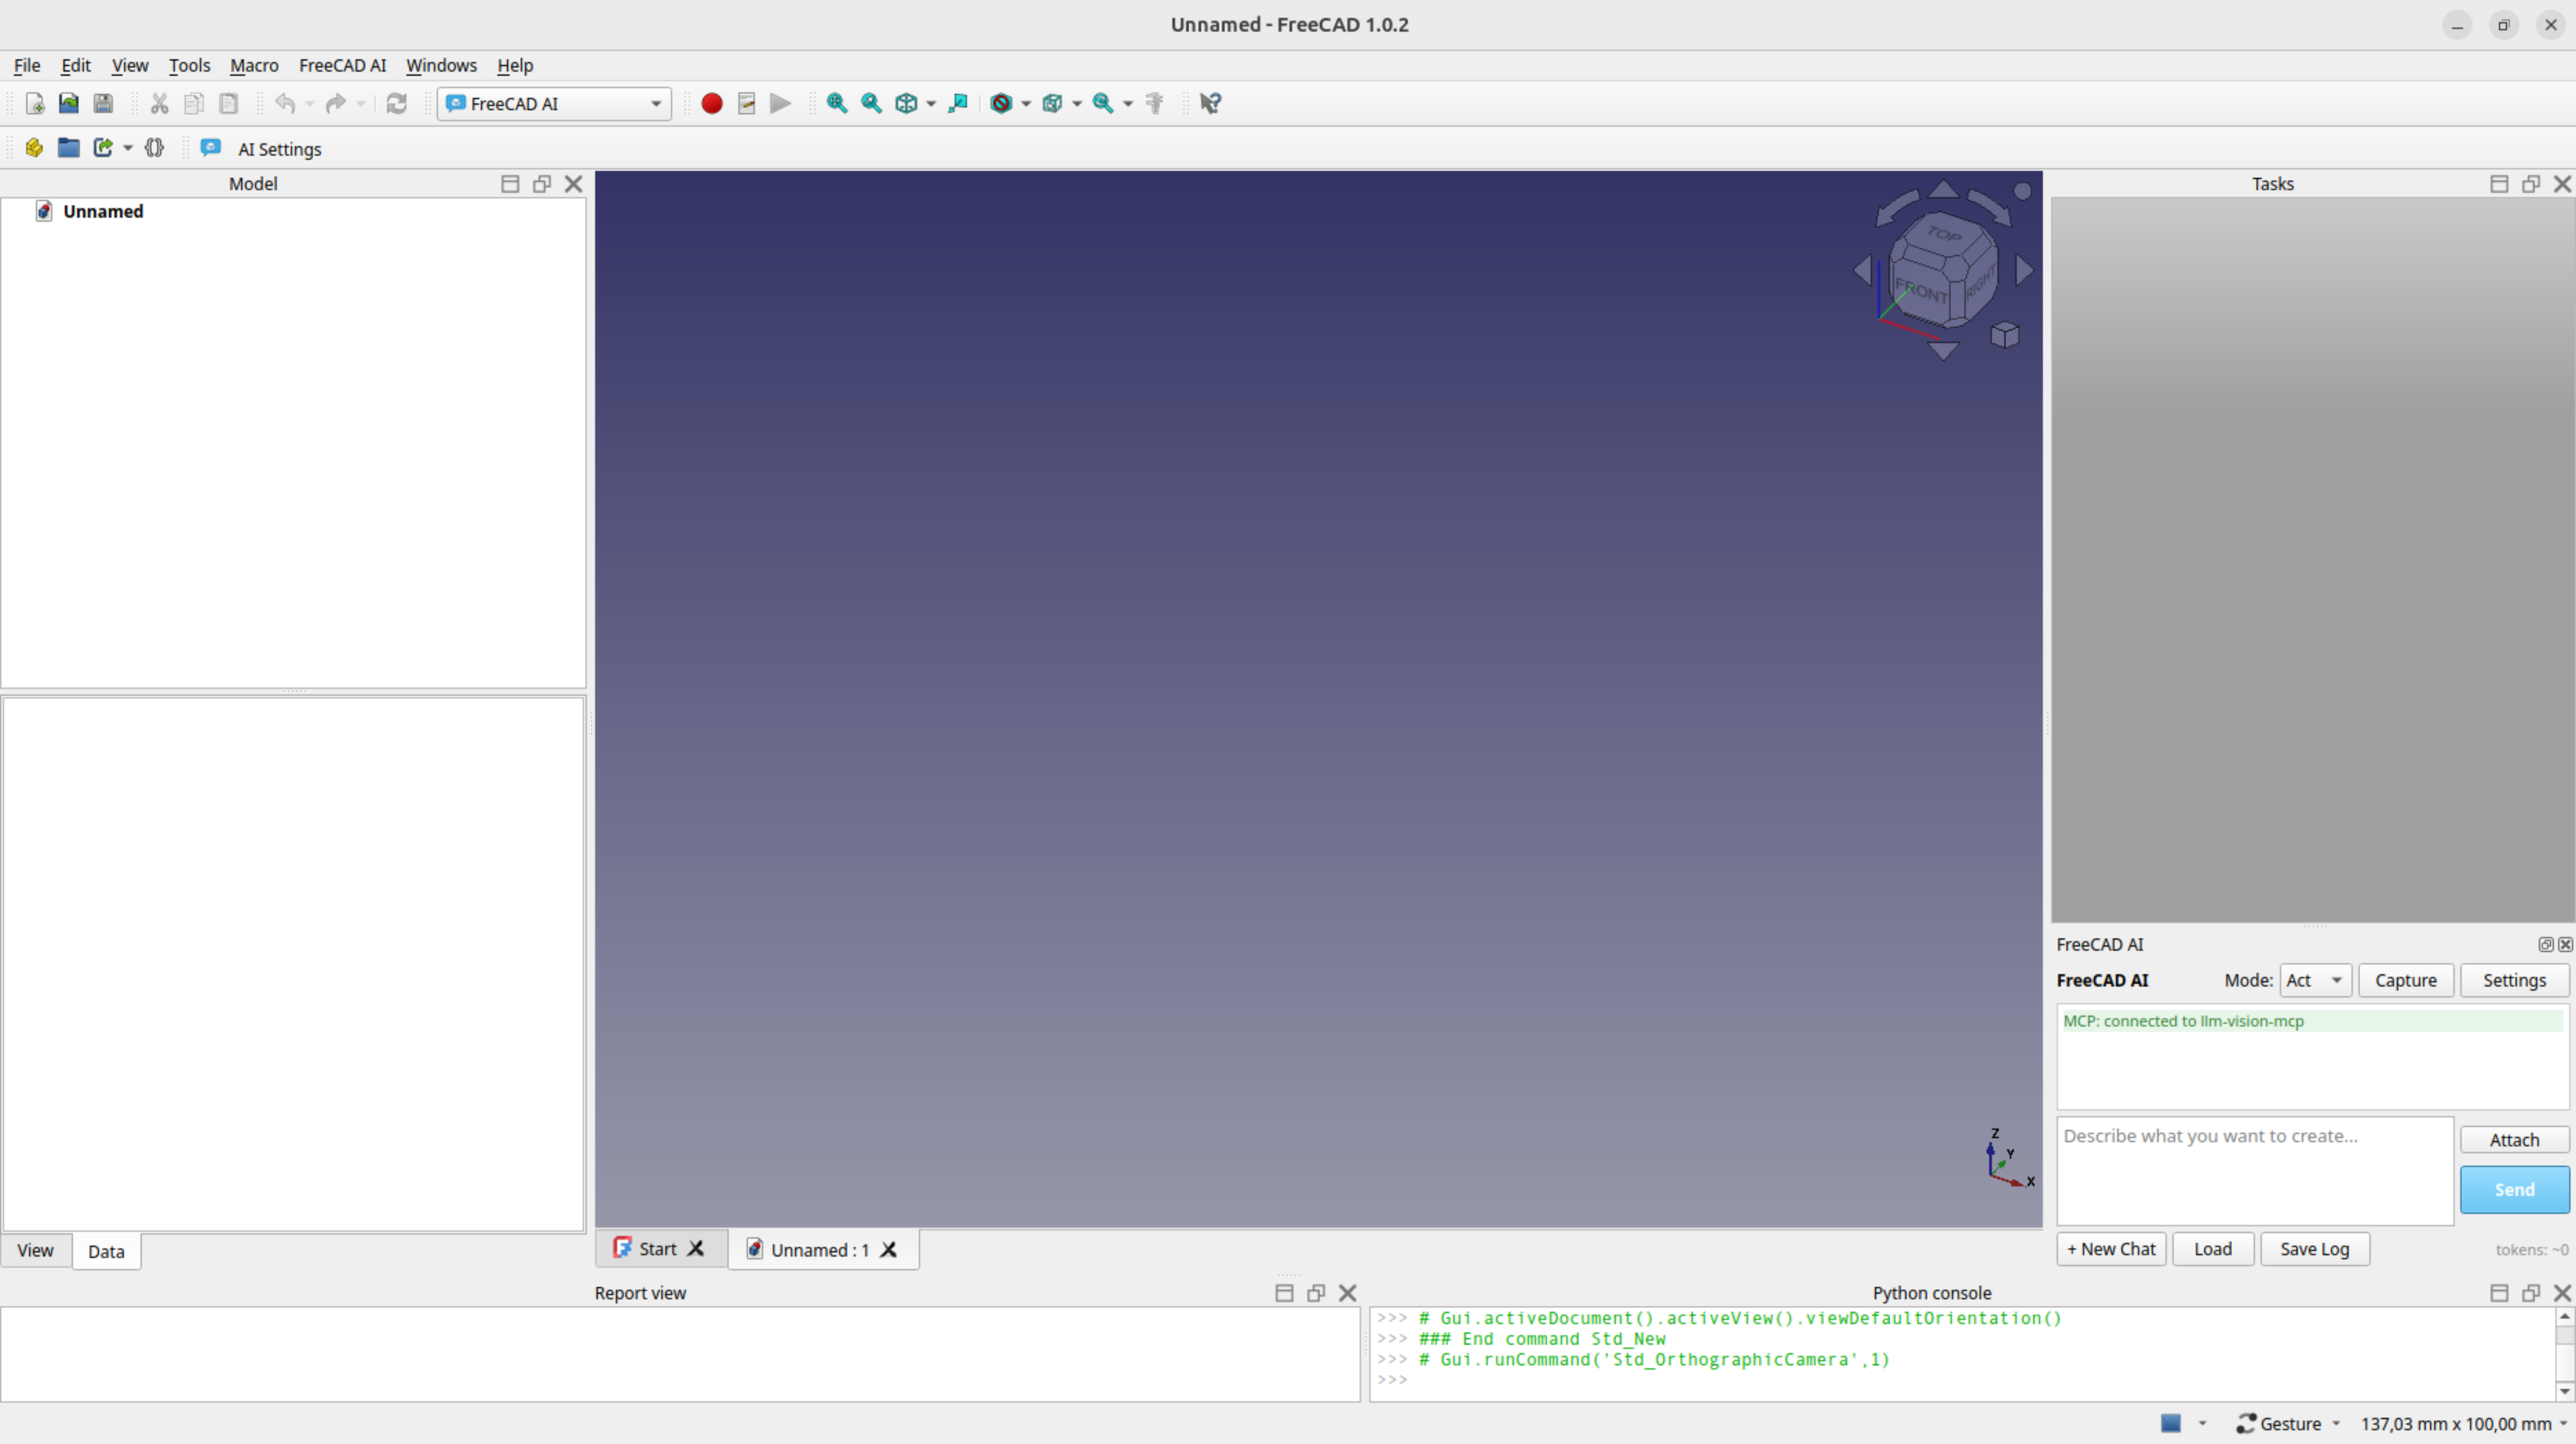Open the FreeCAD AI menu
This screenshot has width=2576, height=1444.
[x=342, y=65]
